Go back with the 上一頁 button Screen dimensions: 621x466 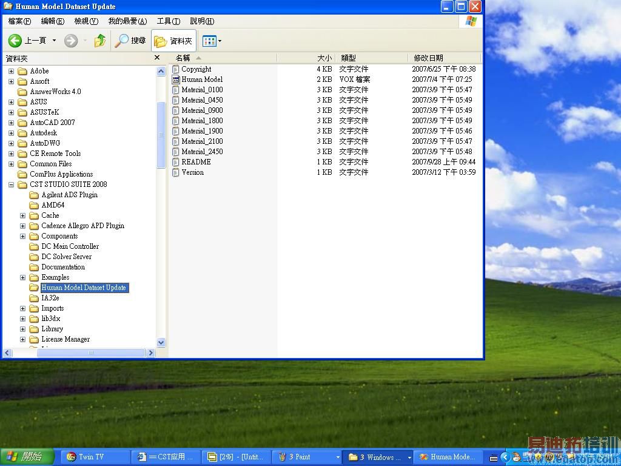27,41
